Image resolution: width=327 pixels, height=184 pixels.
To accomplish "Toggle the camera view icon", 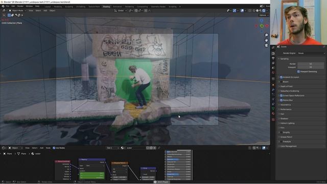I will pyautogui.click(x=266, y=45).
